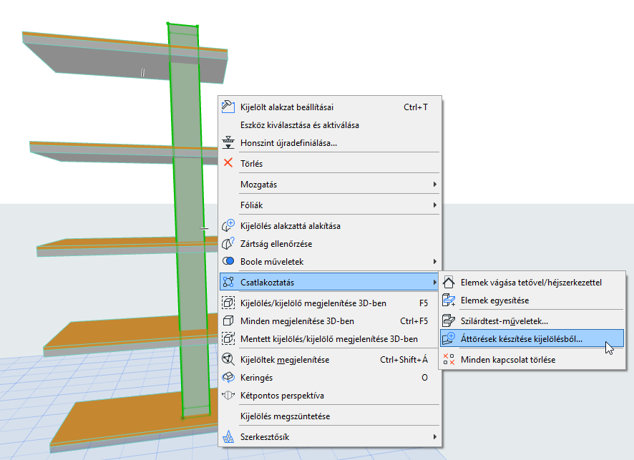Click the Kijelölés alakzattá alakítása icon

(x=228, y=225)
